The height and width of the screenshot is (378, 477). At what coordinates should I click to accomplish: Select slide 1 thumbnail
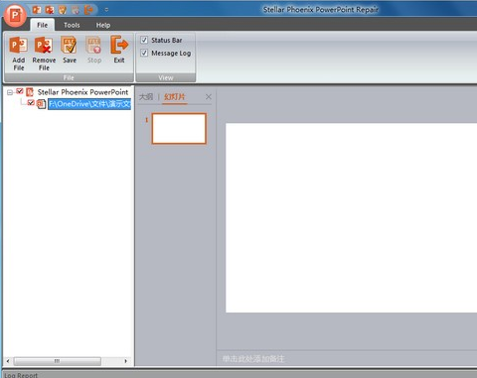(x=179, y=129)
